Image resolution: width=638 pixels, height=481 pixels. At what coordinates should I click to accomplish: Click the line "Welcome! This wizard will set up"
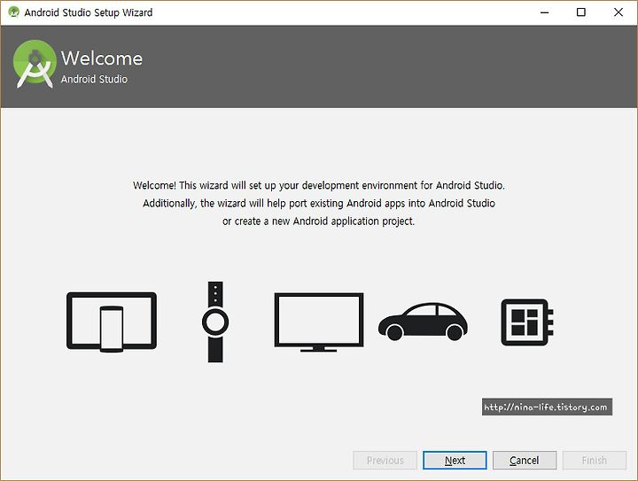pos(319,185)
